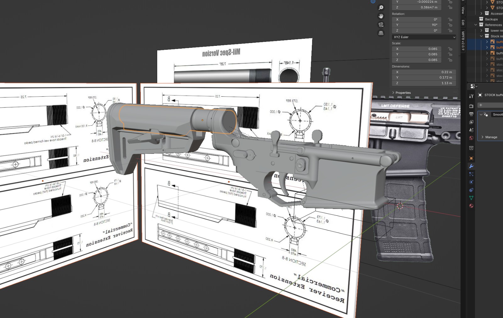Collapse the Stock re collection
Image resolution: width=503 pixels, height=318 pixels.
(481, 36)
